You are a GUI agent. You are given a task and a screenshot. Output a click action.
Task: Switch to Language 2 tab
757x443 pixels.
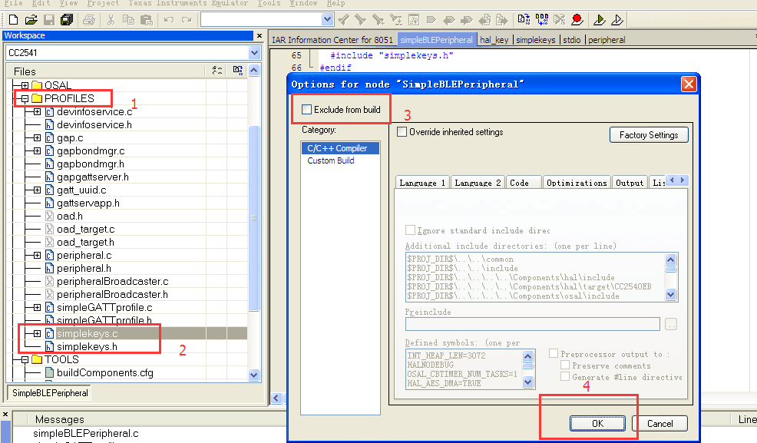click(478, 183)
